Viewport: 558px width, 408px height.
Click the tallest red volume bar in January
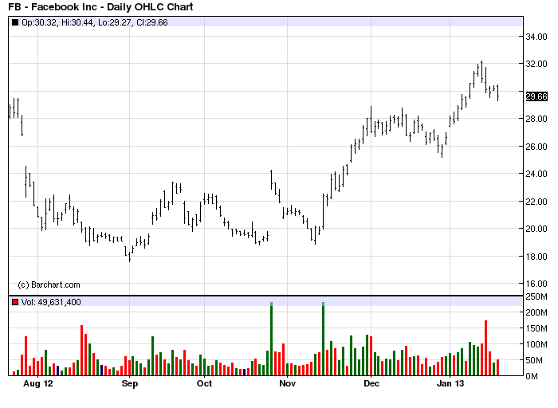click(485, 348)
